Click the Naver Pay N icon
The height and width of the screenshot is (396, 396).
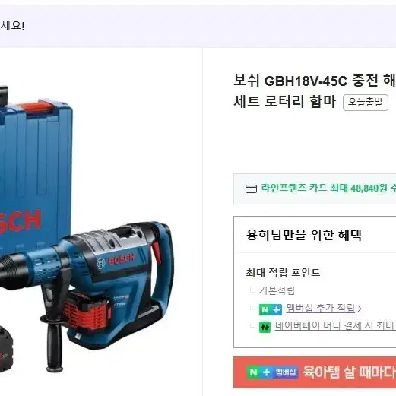265,327
